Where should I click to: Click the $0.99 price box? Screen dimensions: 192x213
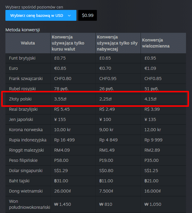click(88, 15)
